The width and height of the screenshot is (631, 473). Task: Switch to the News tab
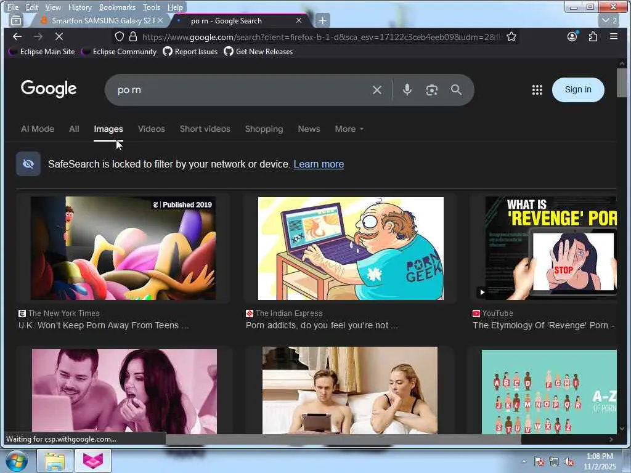pyautogui.click(x=309, y=129)
